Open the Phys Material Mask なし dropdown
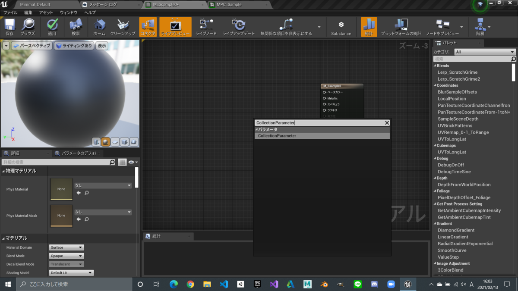The height and width of the screenshot is (291, 518). 103,212
